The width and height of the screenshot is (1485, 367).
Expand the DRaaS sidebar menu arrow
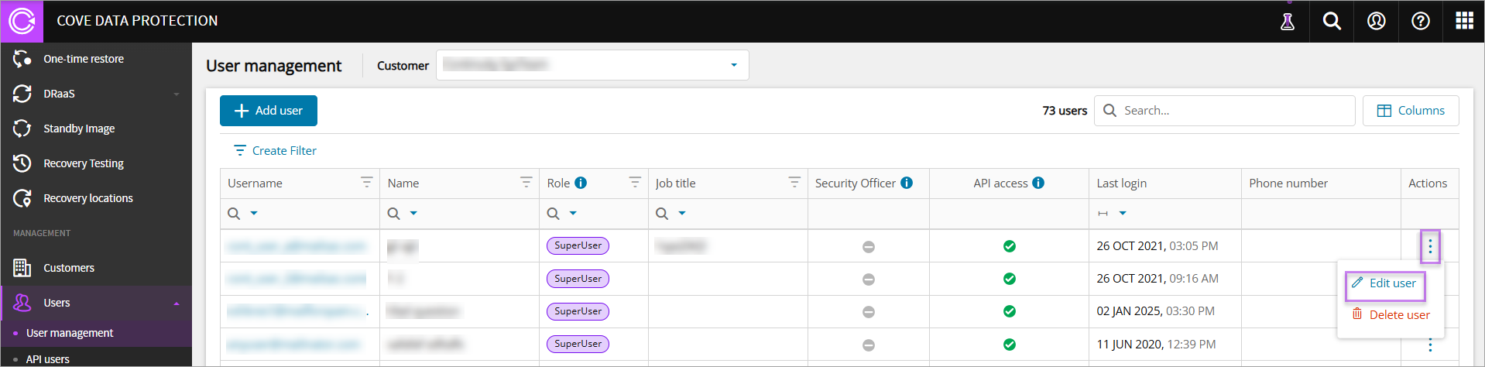(x=177, y=94)
